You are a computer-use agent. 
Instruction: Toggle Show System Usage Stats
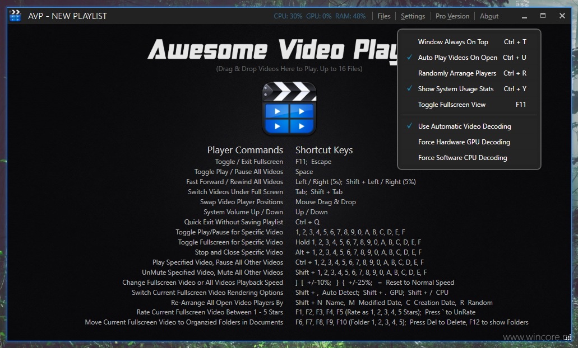[x=469, y=88]
